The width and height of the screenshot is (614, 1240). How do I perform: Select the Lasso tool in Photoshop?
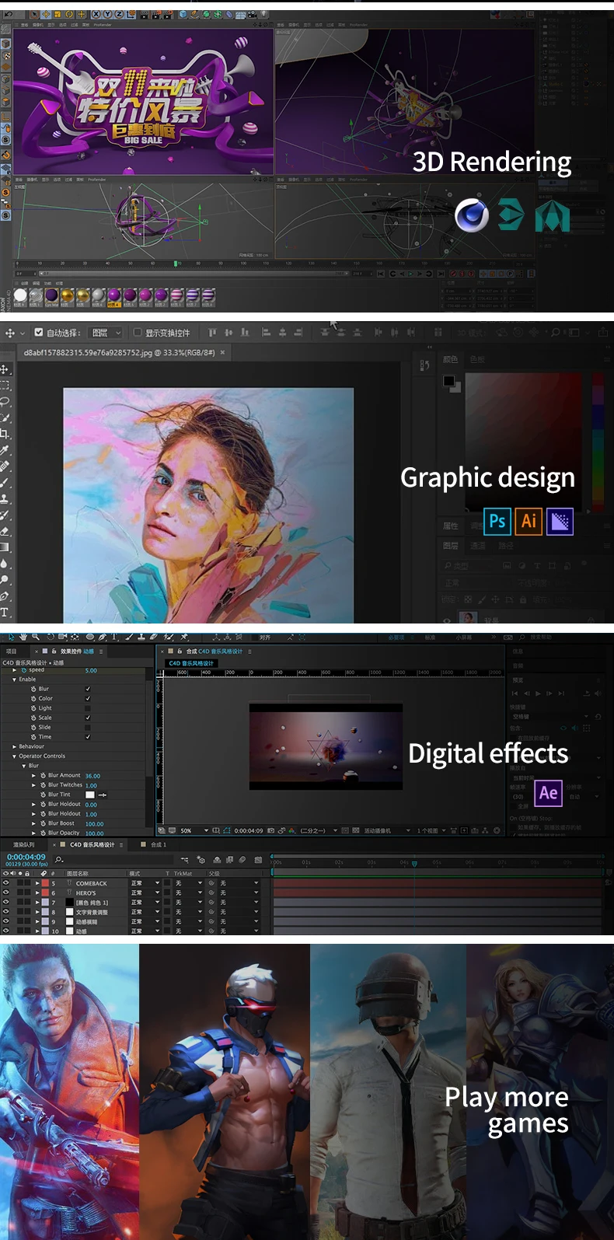point(5,401)
